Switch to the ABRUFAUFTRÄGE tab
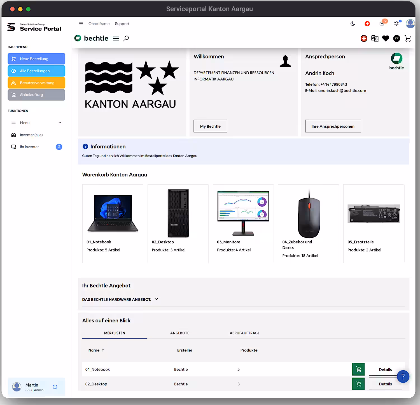Image resolution: width=420 pixels, height=405 pixels. click(x=244, y=333)
